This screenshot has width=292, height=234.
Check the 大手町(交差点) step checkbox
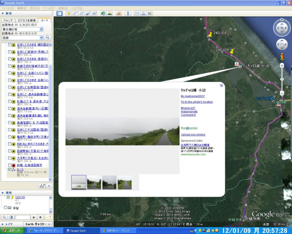10,158
